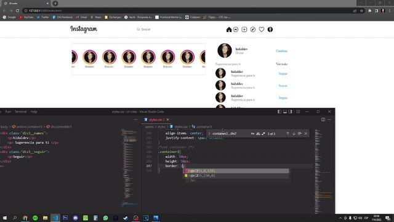This screenshot has height=222, width=394.
Task: Open the Twitter bookmark
Action: point(42,17)
